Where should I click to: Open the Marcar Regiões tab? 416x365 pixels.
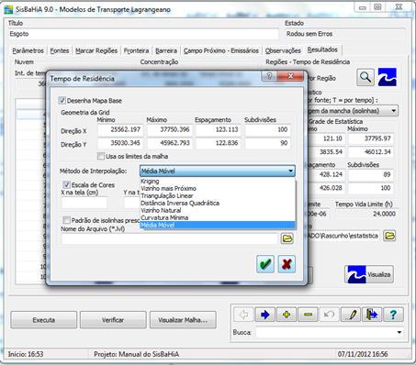pos(96,50)
